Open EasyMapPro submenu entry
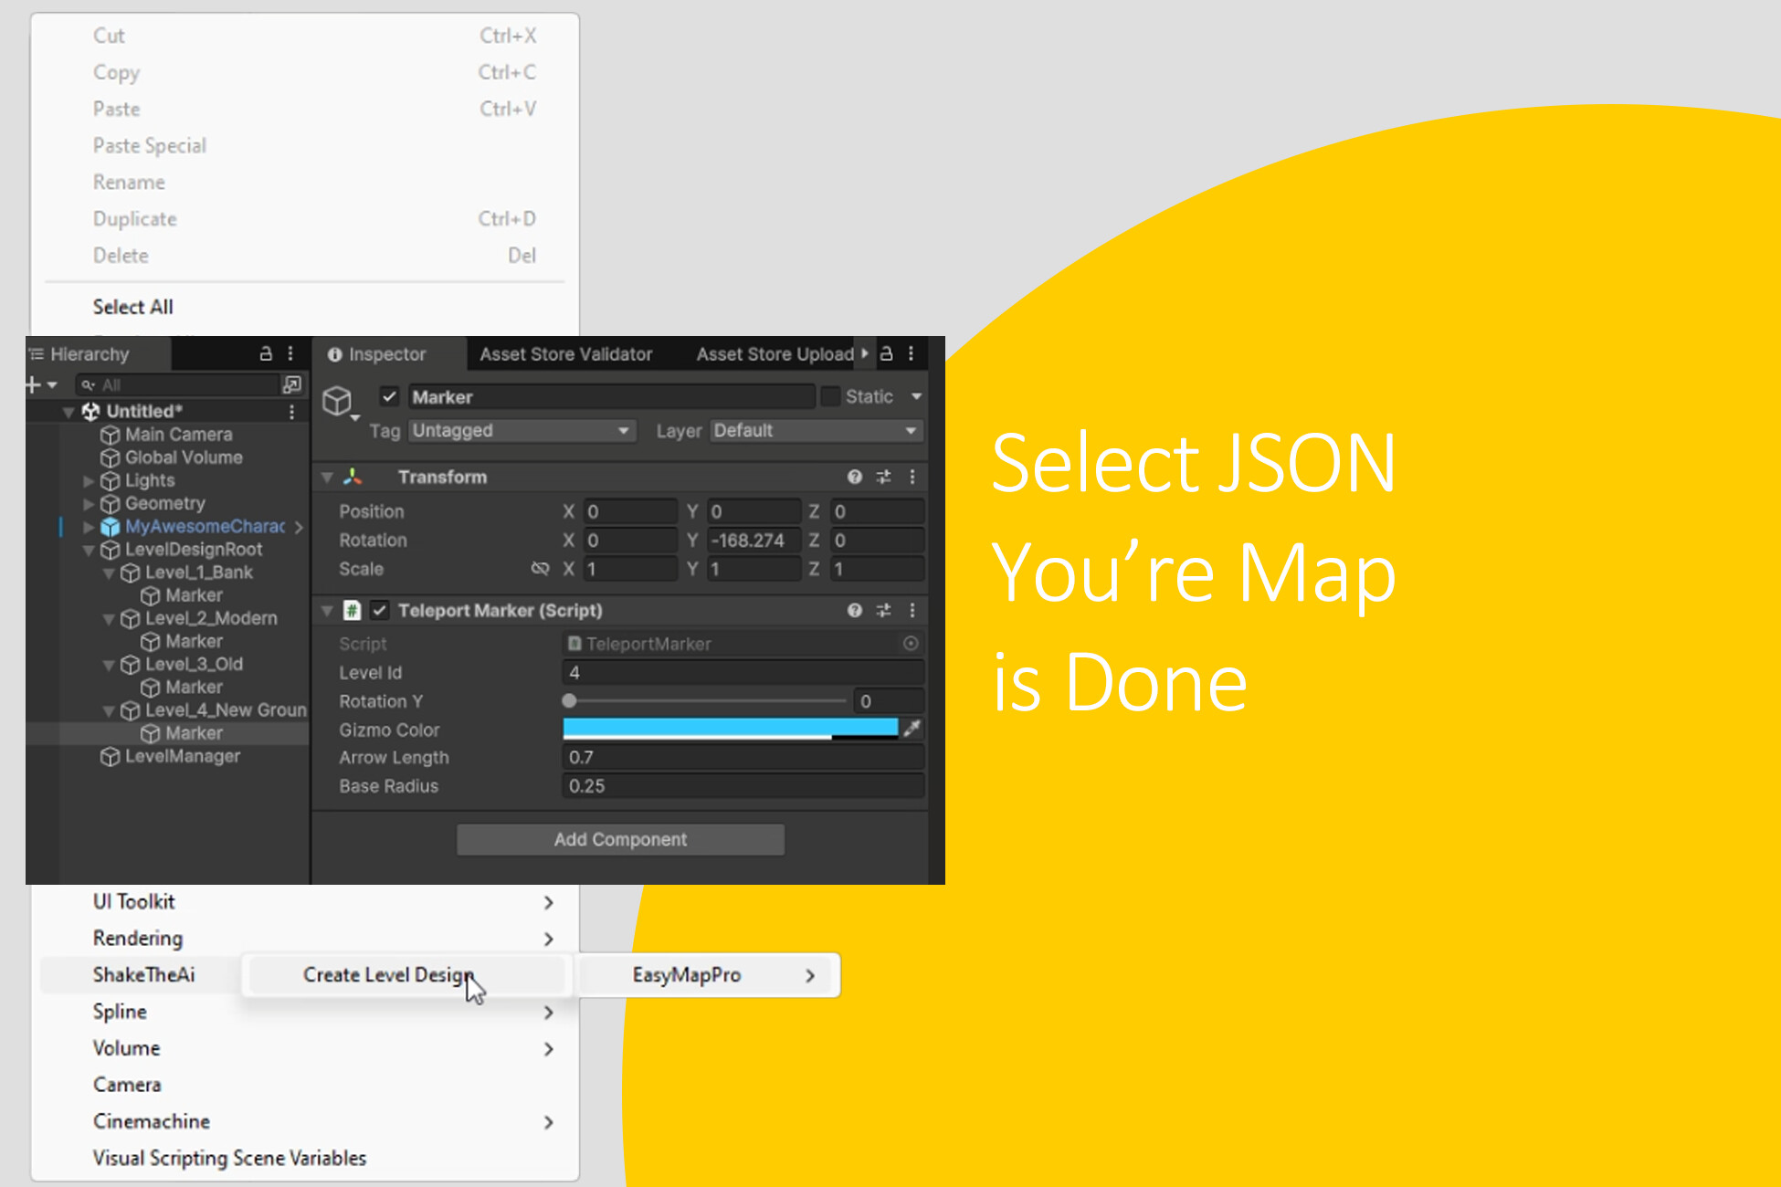1781x1187 pixels. pyautogui.click(x=687, y=974)
